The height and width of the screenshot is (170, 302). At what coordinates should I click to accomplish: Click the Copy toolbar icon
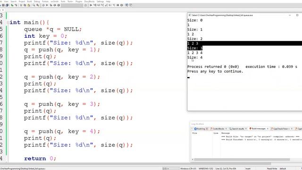(x=25, y=5)
